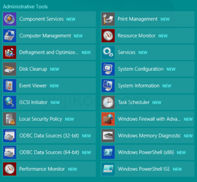Click the iSCSI Initiator text
This screenshot has height=182, width=197.
[33, 102]
